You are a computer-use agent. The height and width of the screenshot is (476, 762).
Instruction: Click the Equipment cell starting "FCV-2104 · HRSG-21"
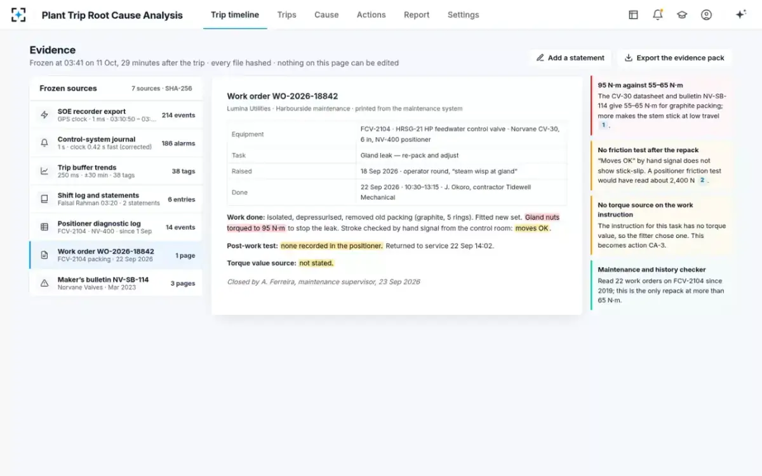click(x=462, y=134)
